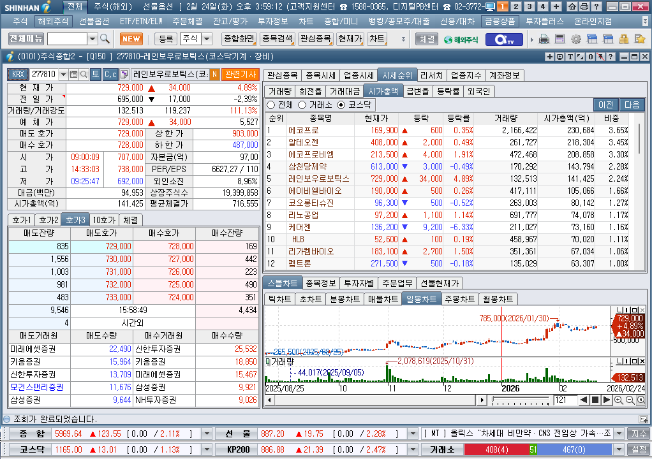
Task: Open the 선물 ticker dropdown arrow
Action: click(413, 433)
